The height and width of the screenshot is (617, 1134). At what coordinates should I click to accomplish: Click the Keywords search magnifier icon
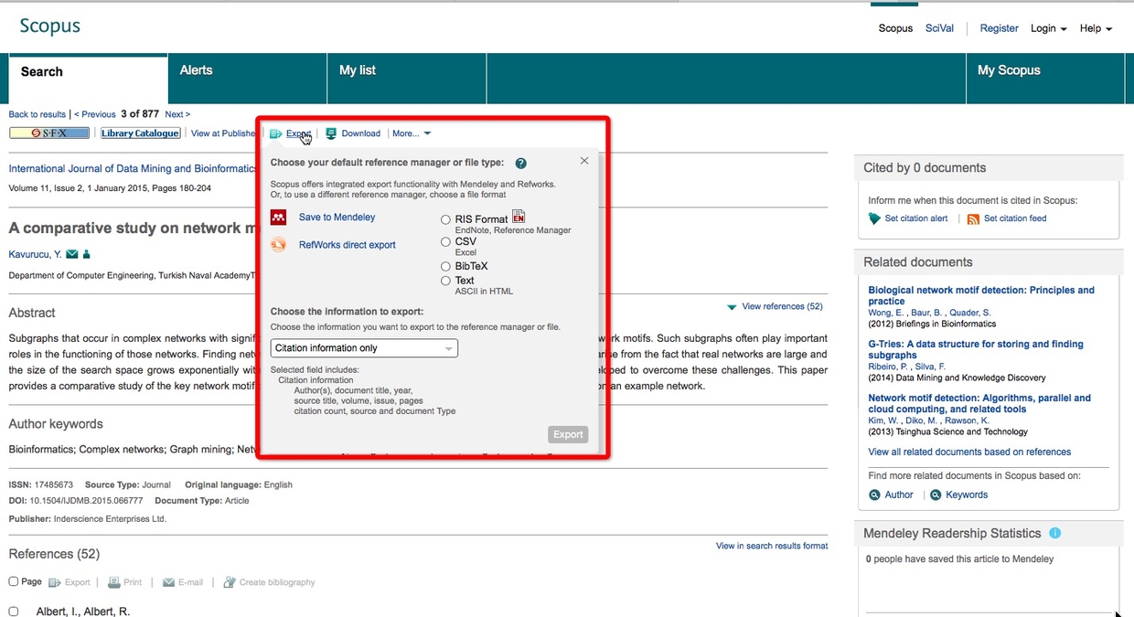936,495
